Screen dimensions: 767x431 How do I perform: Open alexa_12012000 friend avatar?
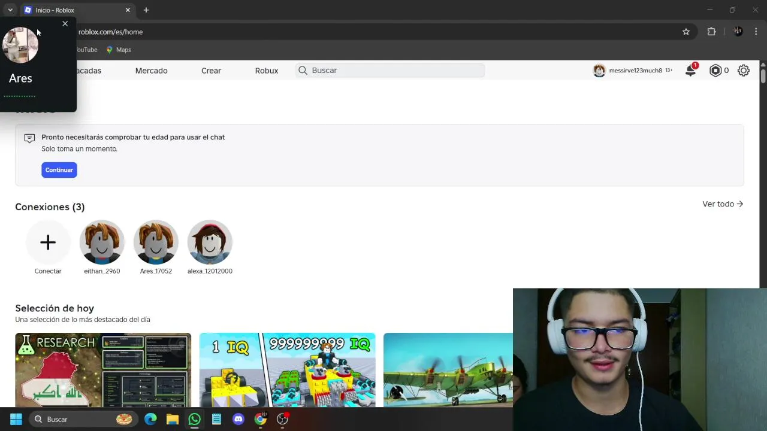210,242
